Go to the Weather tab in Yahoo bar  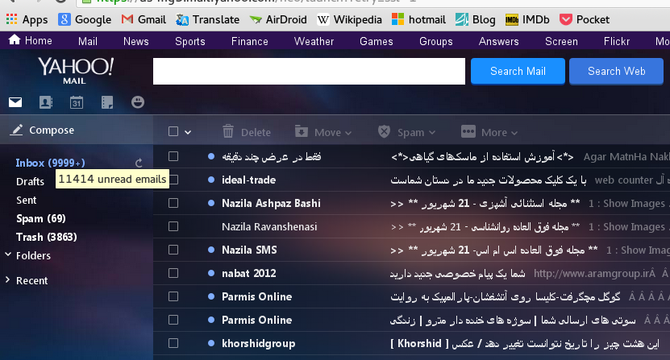pos(314,41)
